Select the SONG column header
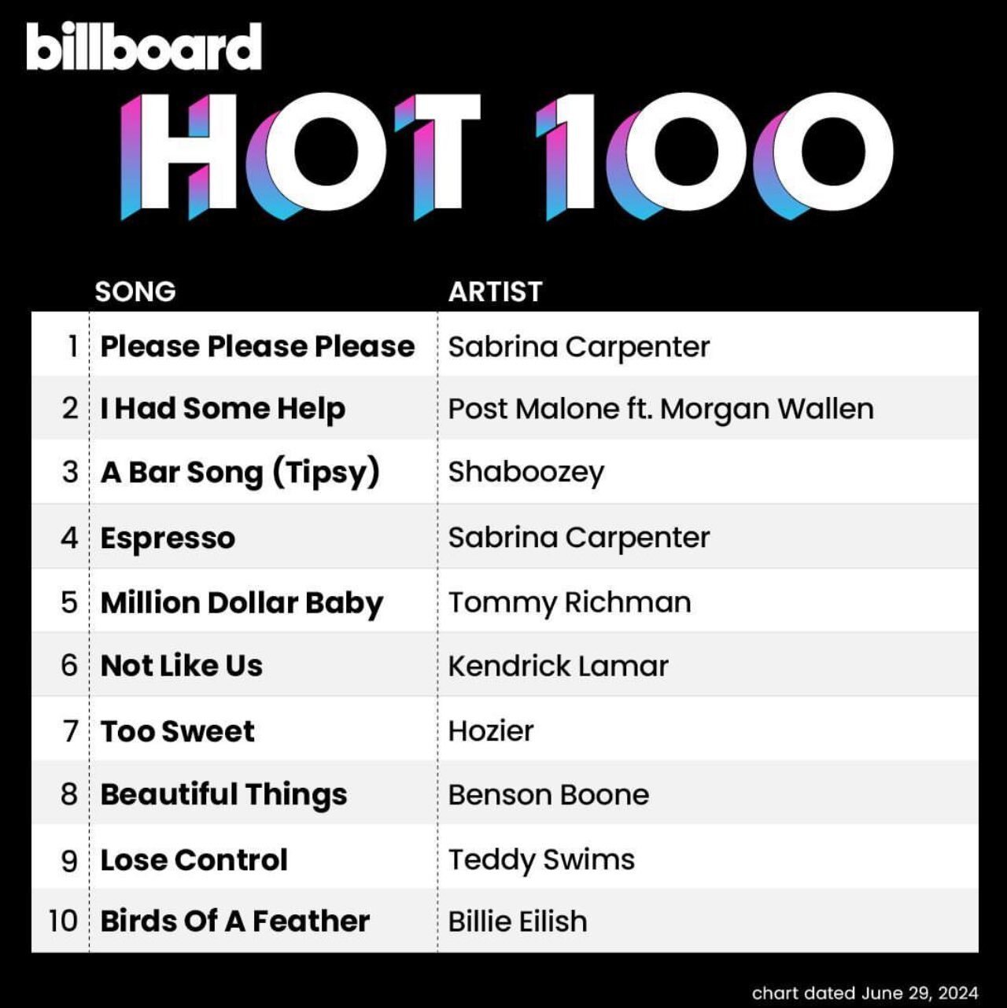Viewport: 1007px width, 1008px height. click(x=135, y=292)
